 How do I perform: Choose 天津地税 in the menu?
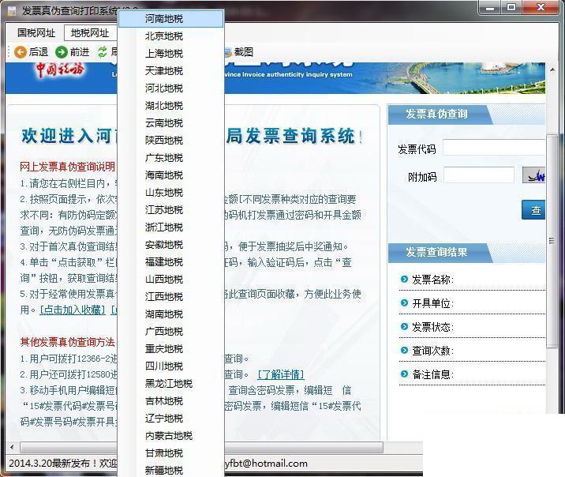tap(170, 70)
